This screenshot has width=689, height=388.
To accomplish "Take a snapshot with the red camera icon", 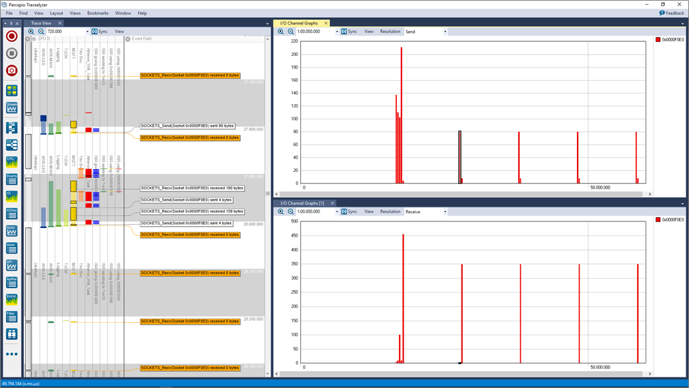I will 11,70.
